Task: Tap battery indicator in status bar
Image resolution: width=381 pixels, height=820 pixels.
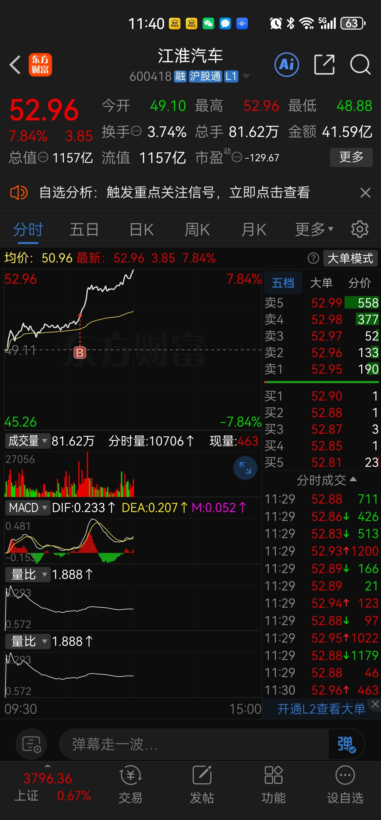Action: tap(353, 23)
